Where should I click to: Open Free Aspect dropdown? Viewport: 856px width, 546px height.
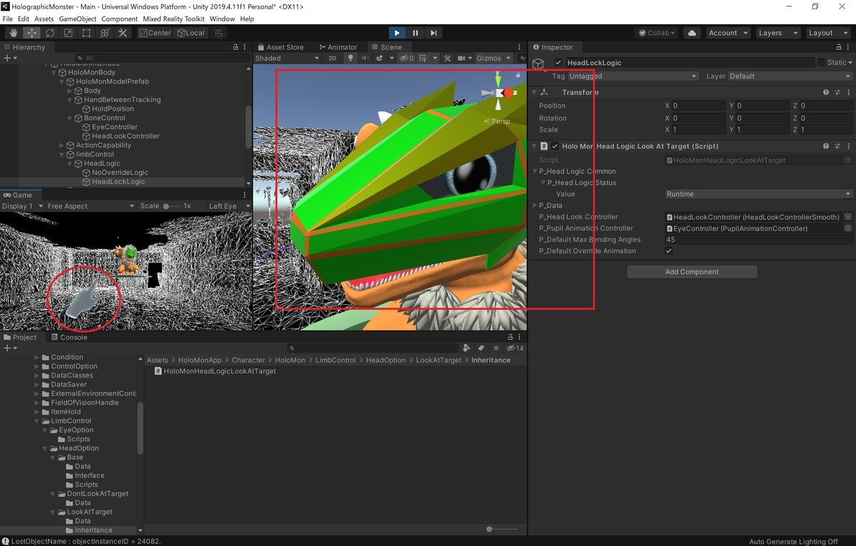[89, 206]
